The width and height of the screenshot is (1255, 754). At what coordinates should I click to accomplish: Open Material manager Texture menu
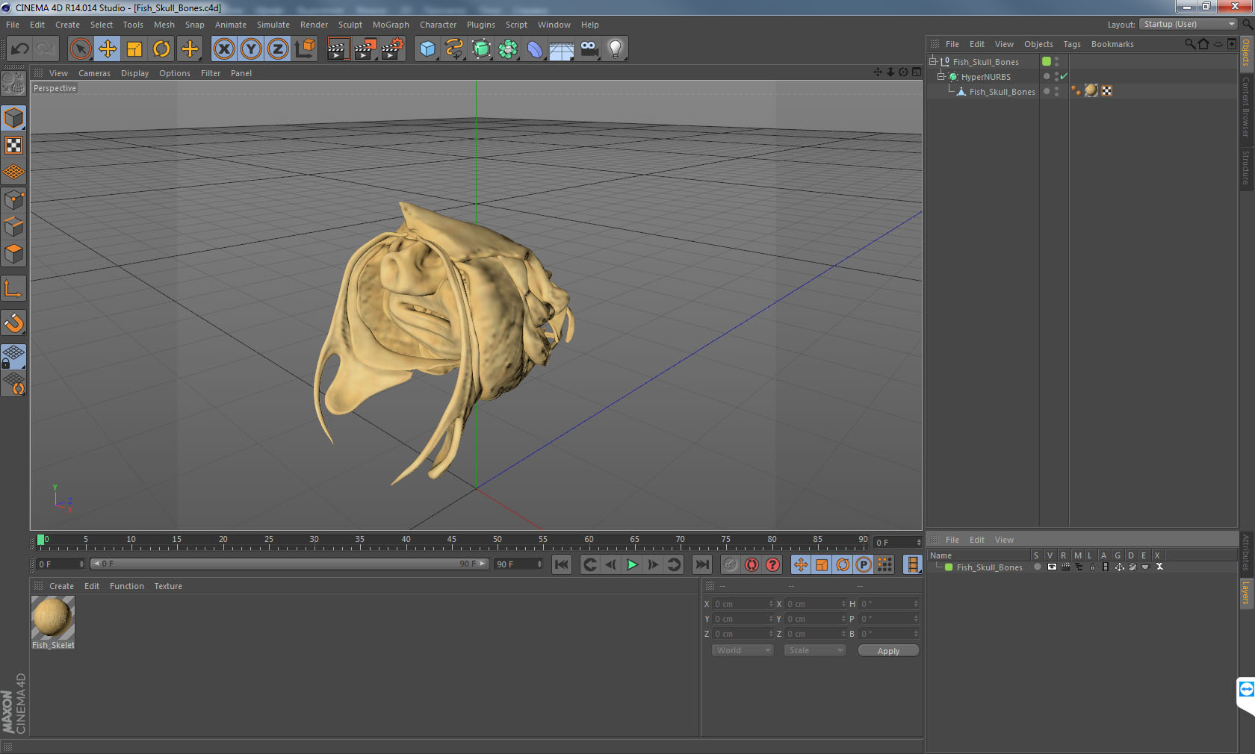click(x=168, y=586)
